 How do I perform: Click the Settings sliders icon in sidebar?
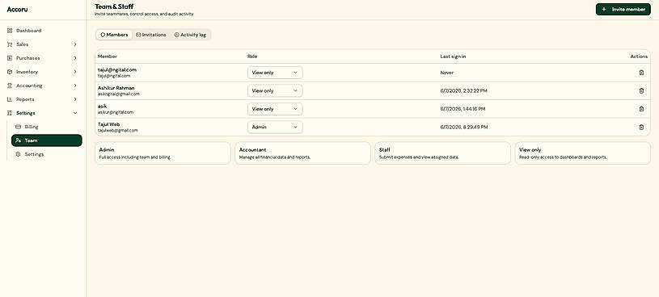click(10, 113)
